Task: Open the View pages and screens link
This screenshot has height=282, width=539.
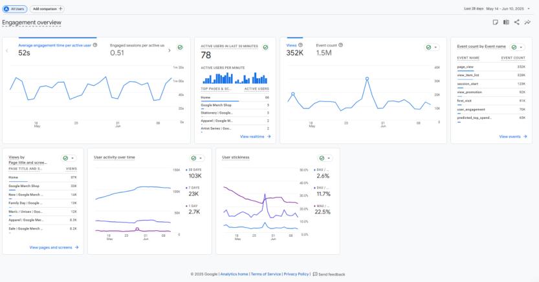Action: tap(54, 247)
